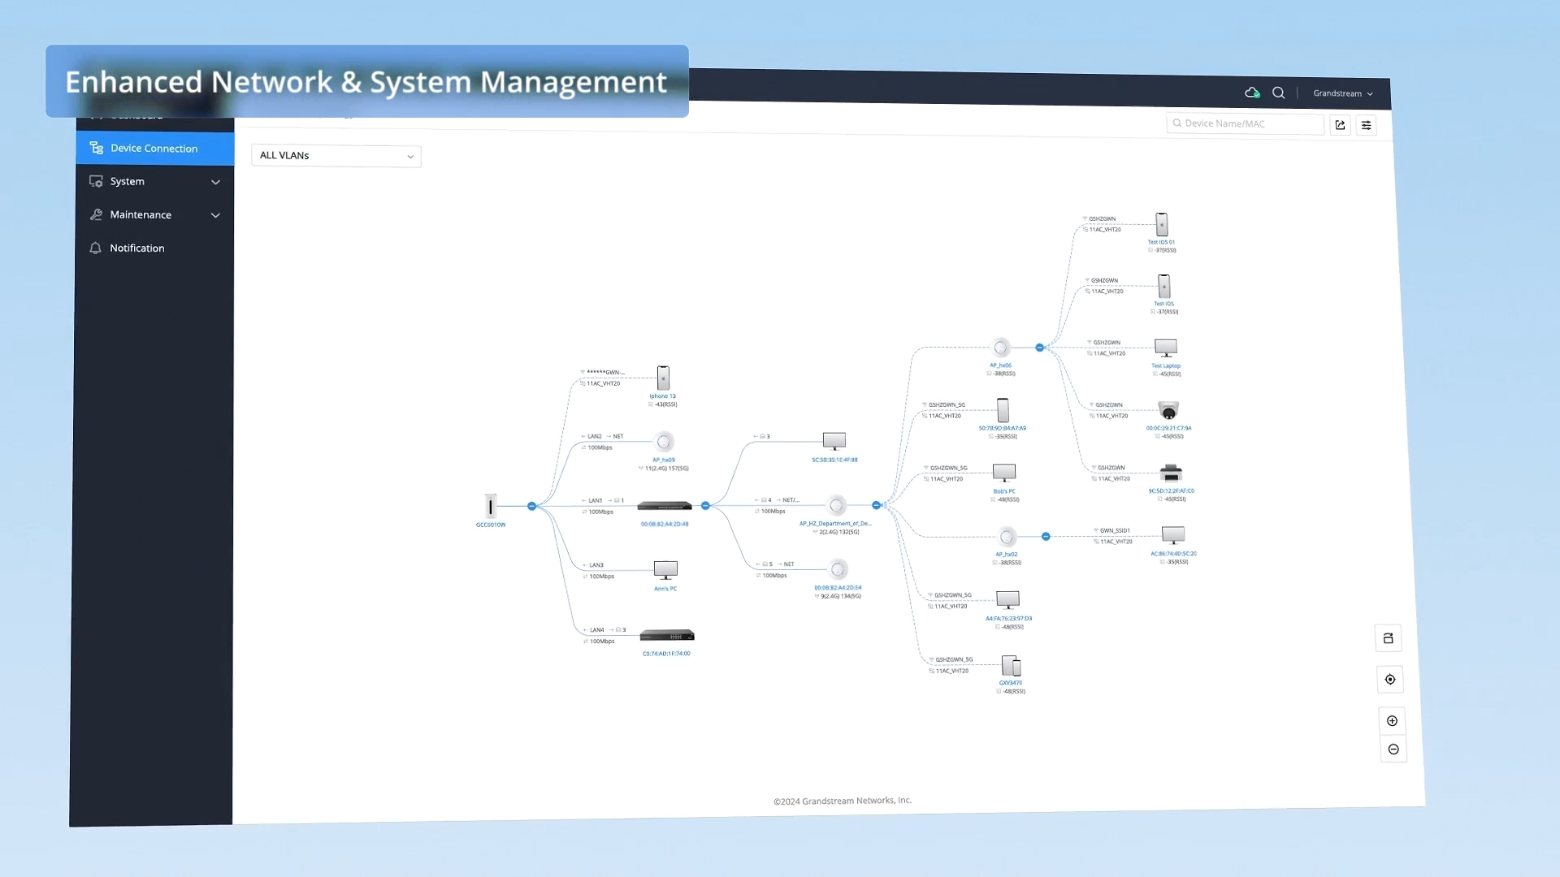Expand the System menu in sidebar
The height and width of the screenshot is (877, 1560).
pyautogui.click(x=154, y=182)
